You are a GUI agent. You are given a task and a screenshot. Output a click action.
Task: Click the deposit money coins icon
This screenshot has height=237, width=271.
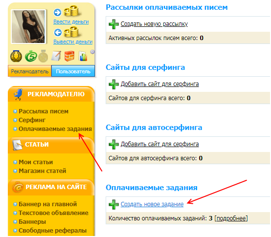[x=71, y=11]
